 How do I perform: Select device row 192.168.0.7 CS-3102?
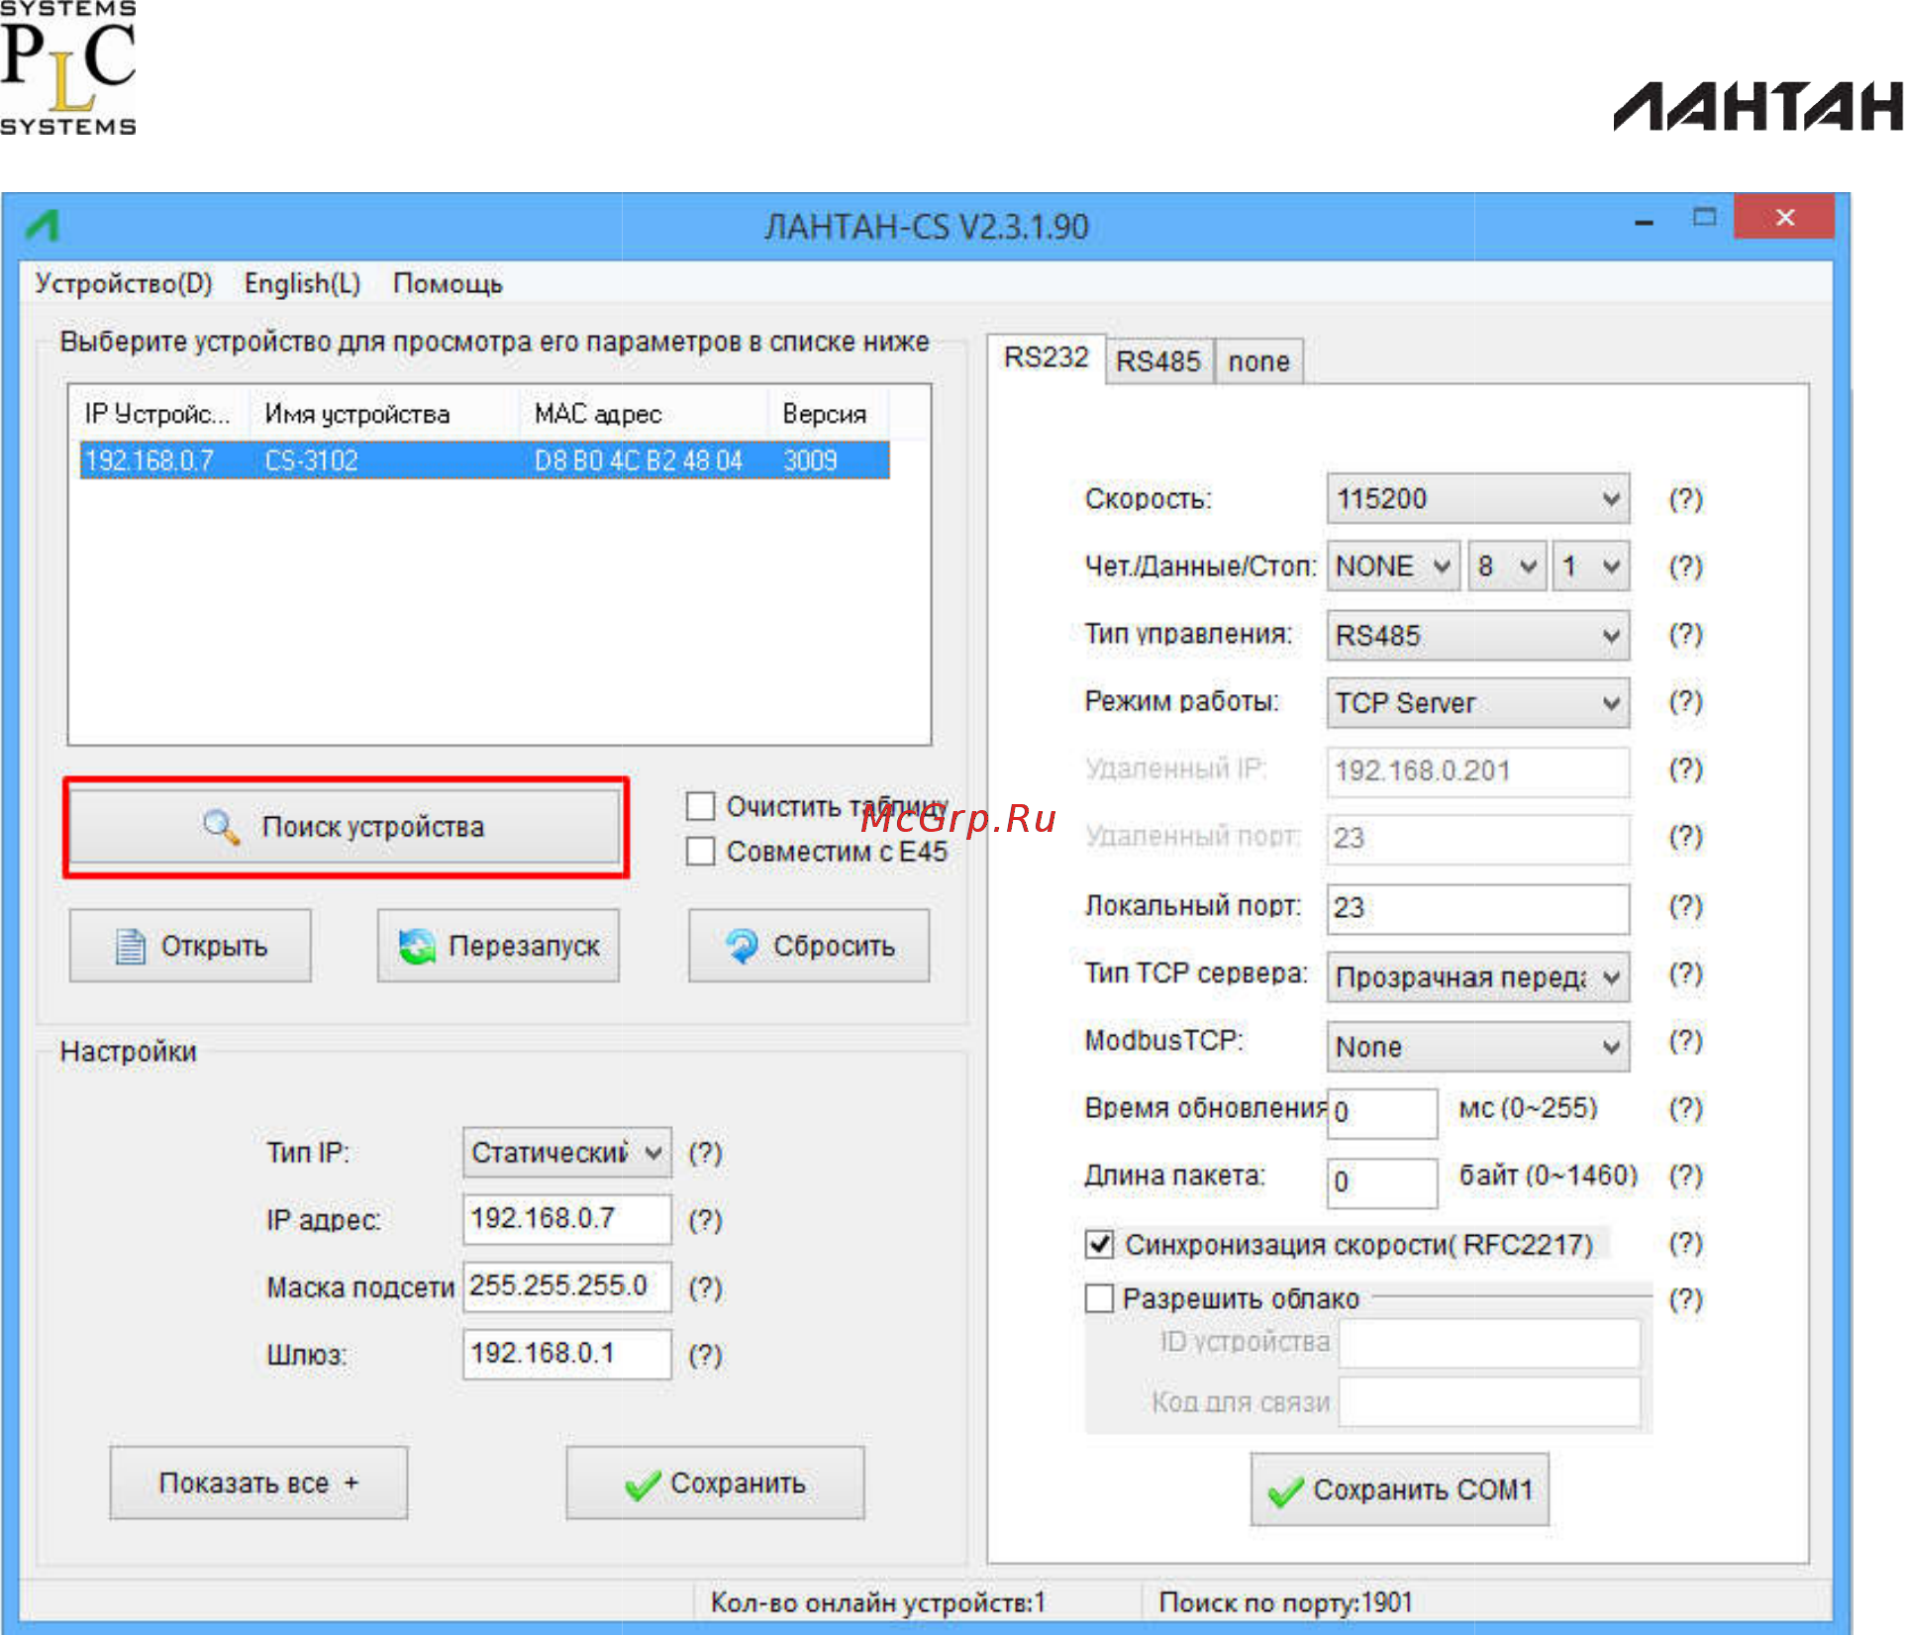point(484,460)
